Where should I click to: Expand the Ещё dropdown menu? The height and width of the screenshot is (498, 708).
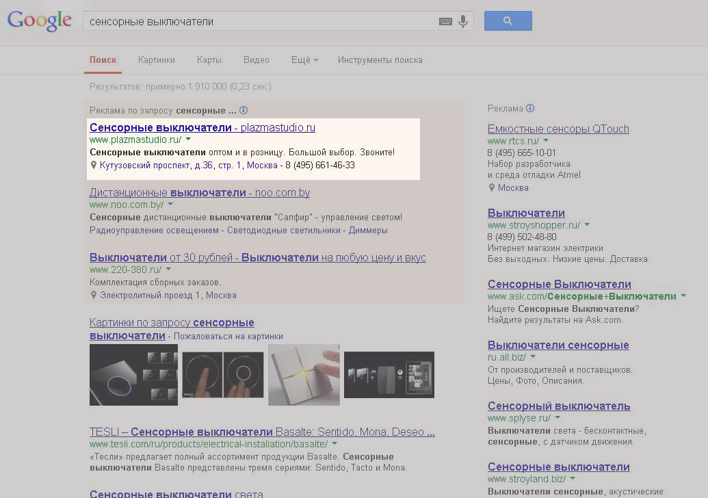pyautogui.click(x=305, y=60)
